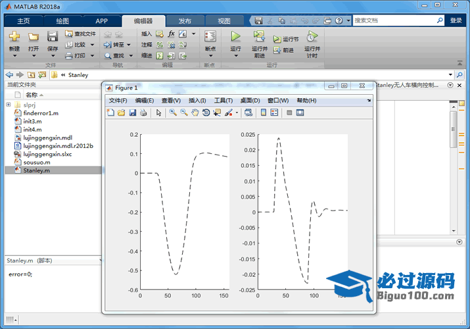
Task: Click the Data Cursor tool icon
Action: (x=217, y=113)
